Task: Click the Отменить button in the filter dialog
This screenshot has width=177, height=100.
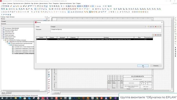Action: [x=156, y=66]
